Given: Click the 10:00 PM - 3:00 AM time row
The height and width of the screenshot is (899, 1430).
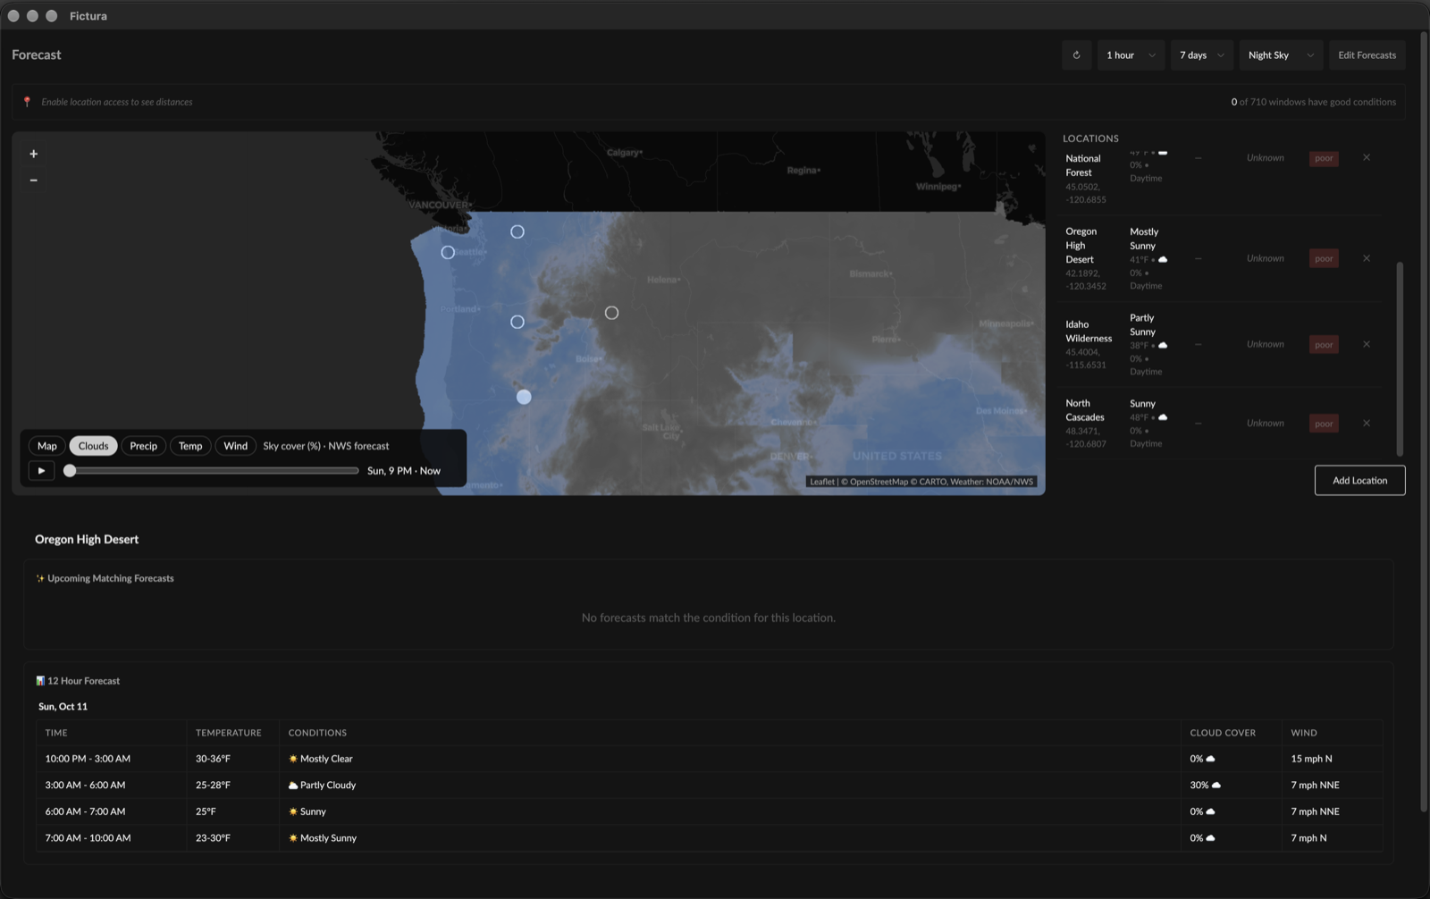Looking at the screenshot, I should coord(709,759).
